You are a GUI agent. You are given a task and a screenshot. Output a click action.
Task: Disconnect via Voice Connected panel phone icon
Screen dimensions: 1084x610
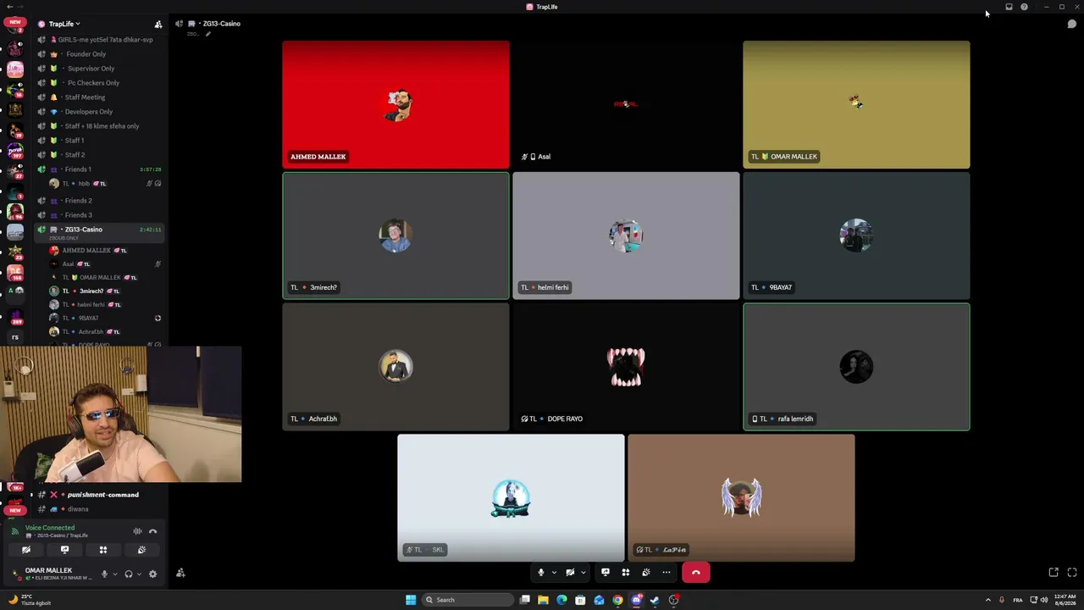point(153,531)
